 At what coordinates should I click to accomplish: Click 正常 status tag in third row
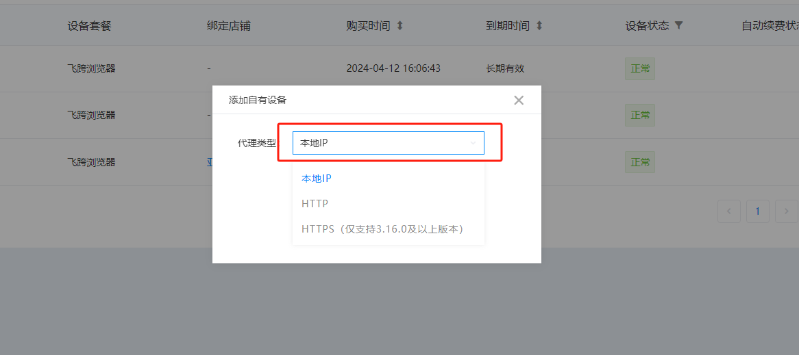pos(640,162)
